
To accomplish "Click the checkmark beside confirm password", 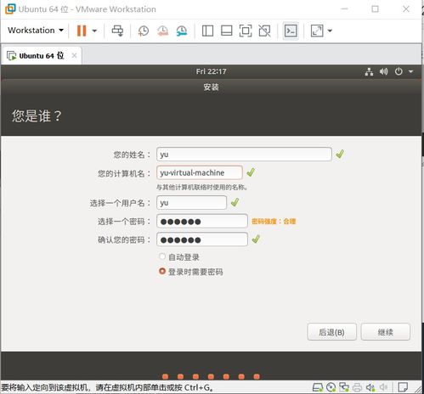I will pyautogui.click(x=256, y=239).
